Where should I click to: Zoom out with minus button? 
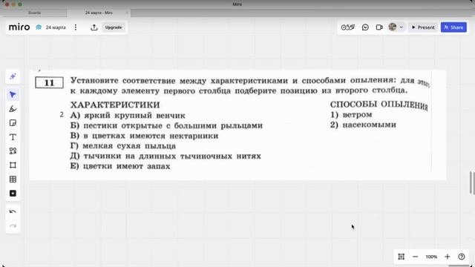pyautogui.click(x=416, y=257)
